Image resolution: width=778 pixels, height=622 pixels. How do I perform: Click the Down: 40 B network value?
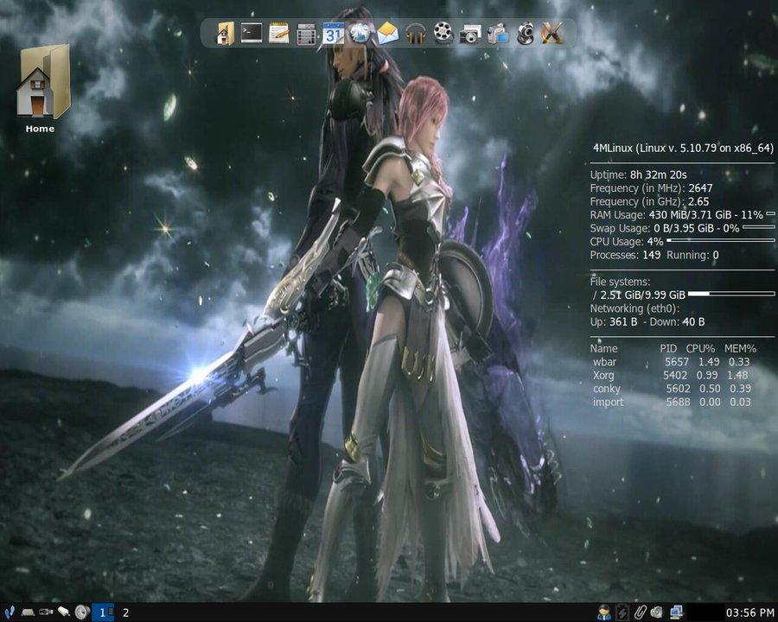click(677, 322)
